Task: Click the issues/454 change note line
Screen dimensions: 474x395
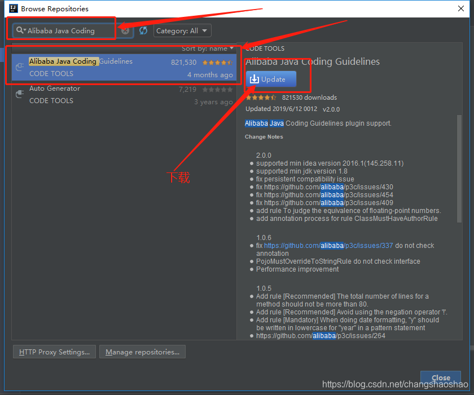Action: tap(324, 194)
